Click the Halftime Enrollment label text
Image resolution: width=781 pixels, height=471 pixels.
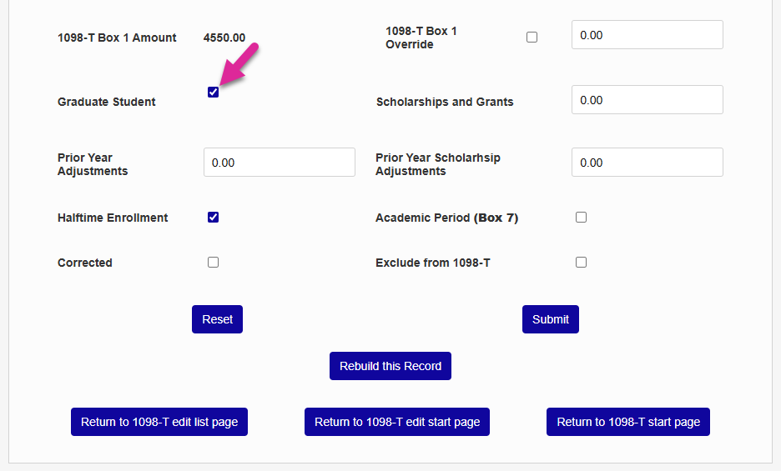click(x=113, y=218)
